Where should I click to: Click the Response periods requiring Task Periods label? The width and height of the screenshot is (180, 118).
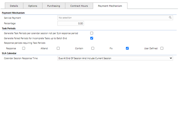(25, 43)
